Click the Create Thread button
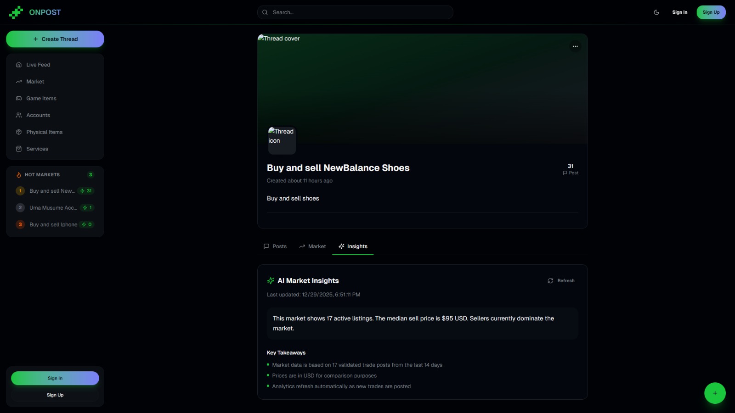This screenshot has width=735, height=413. pyautogui.click(x=55, y=39)
